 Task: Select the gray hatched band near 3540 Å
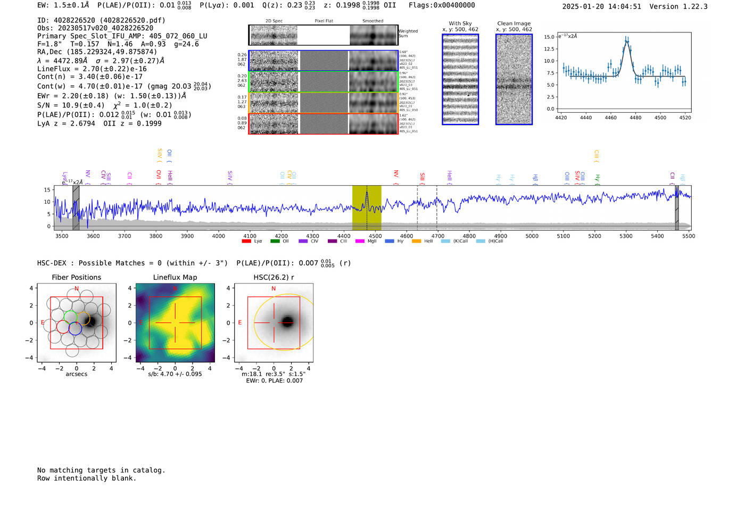point(76,207)
